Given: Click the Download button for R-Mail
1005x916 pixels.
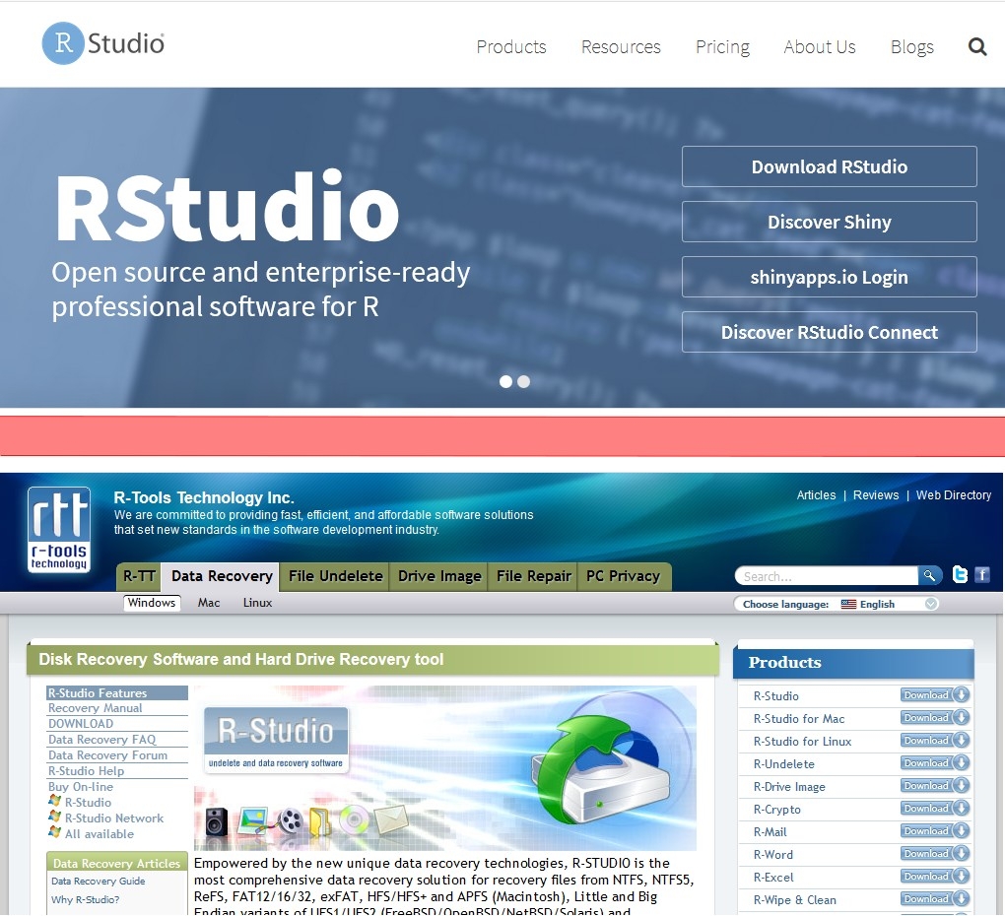Looking at the screenshot, I should [934, 831].
